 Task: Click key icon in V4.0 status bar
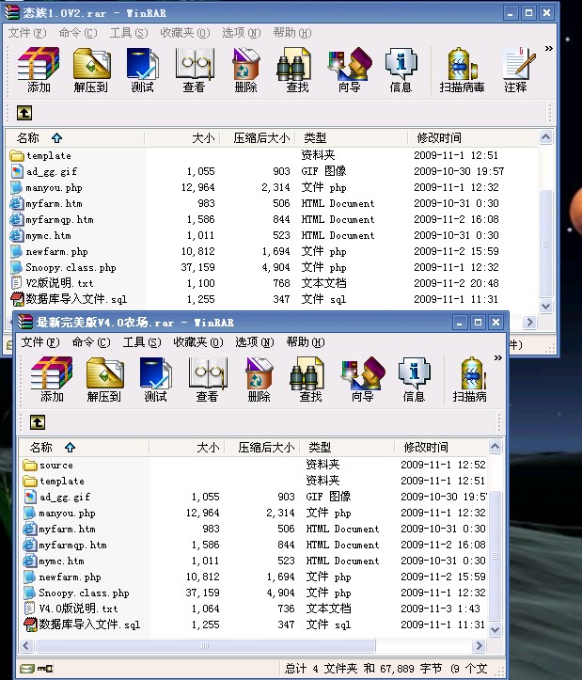tap(45, 669)
